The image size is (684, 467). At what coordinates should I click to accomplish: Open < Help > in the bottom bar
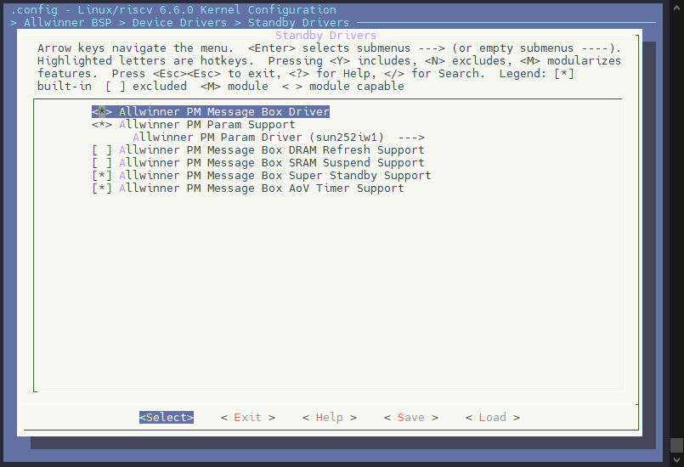pyautogui.click(x=329, y=418)
